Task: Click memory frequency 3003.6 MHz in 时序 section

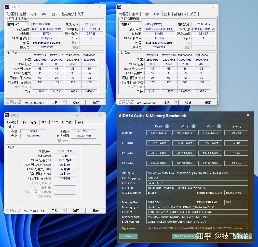Action: (65, 151)
